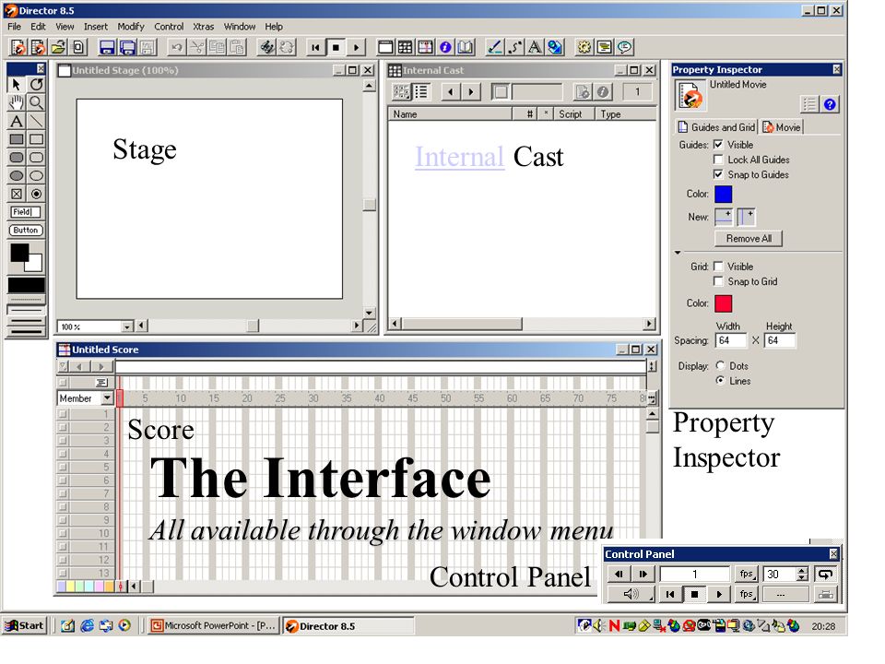Click the Stop button in Control Panel
The image size is (885, 664).
[695, 594]
